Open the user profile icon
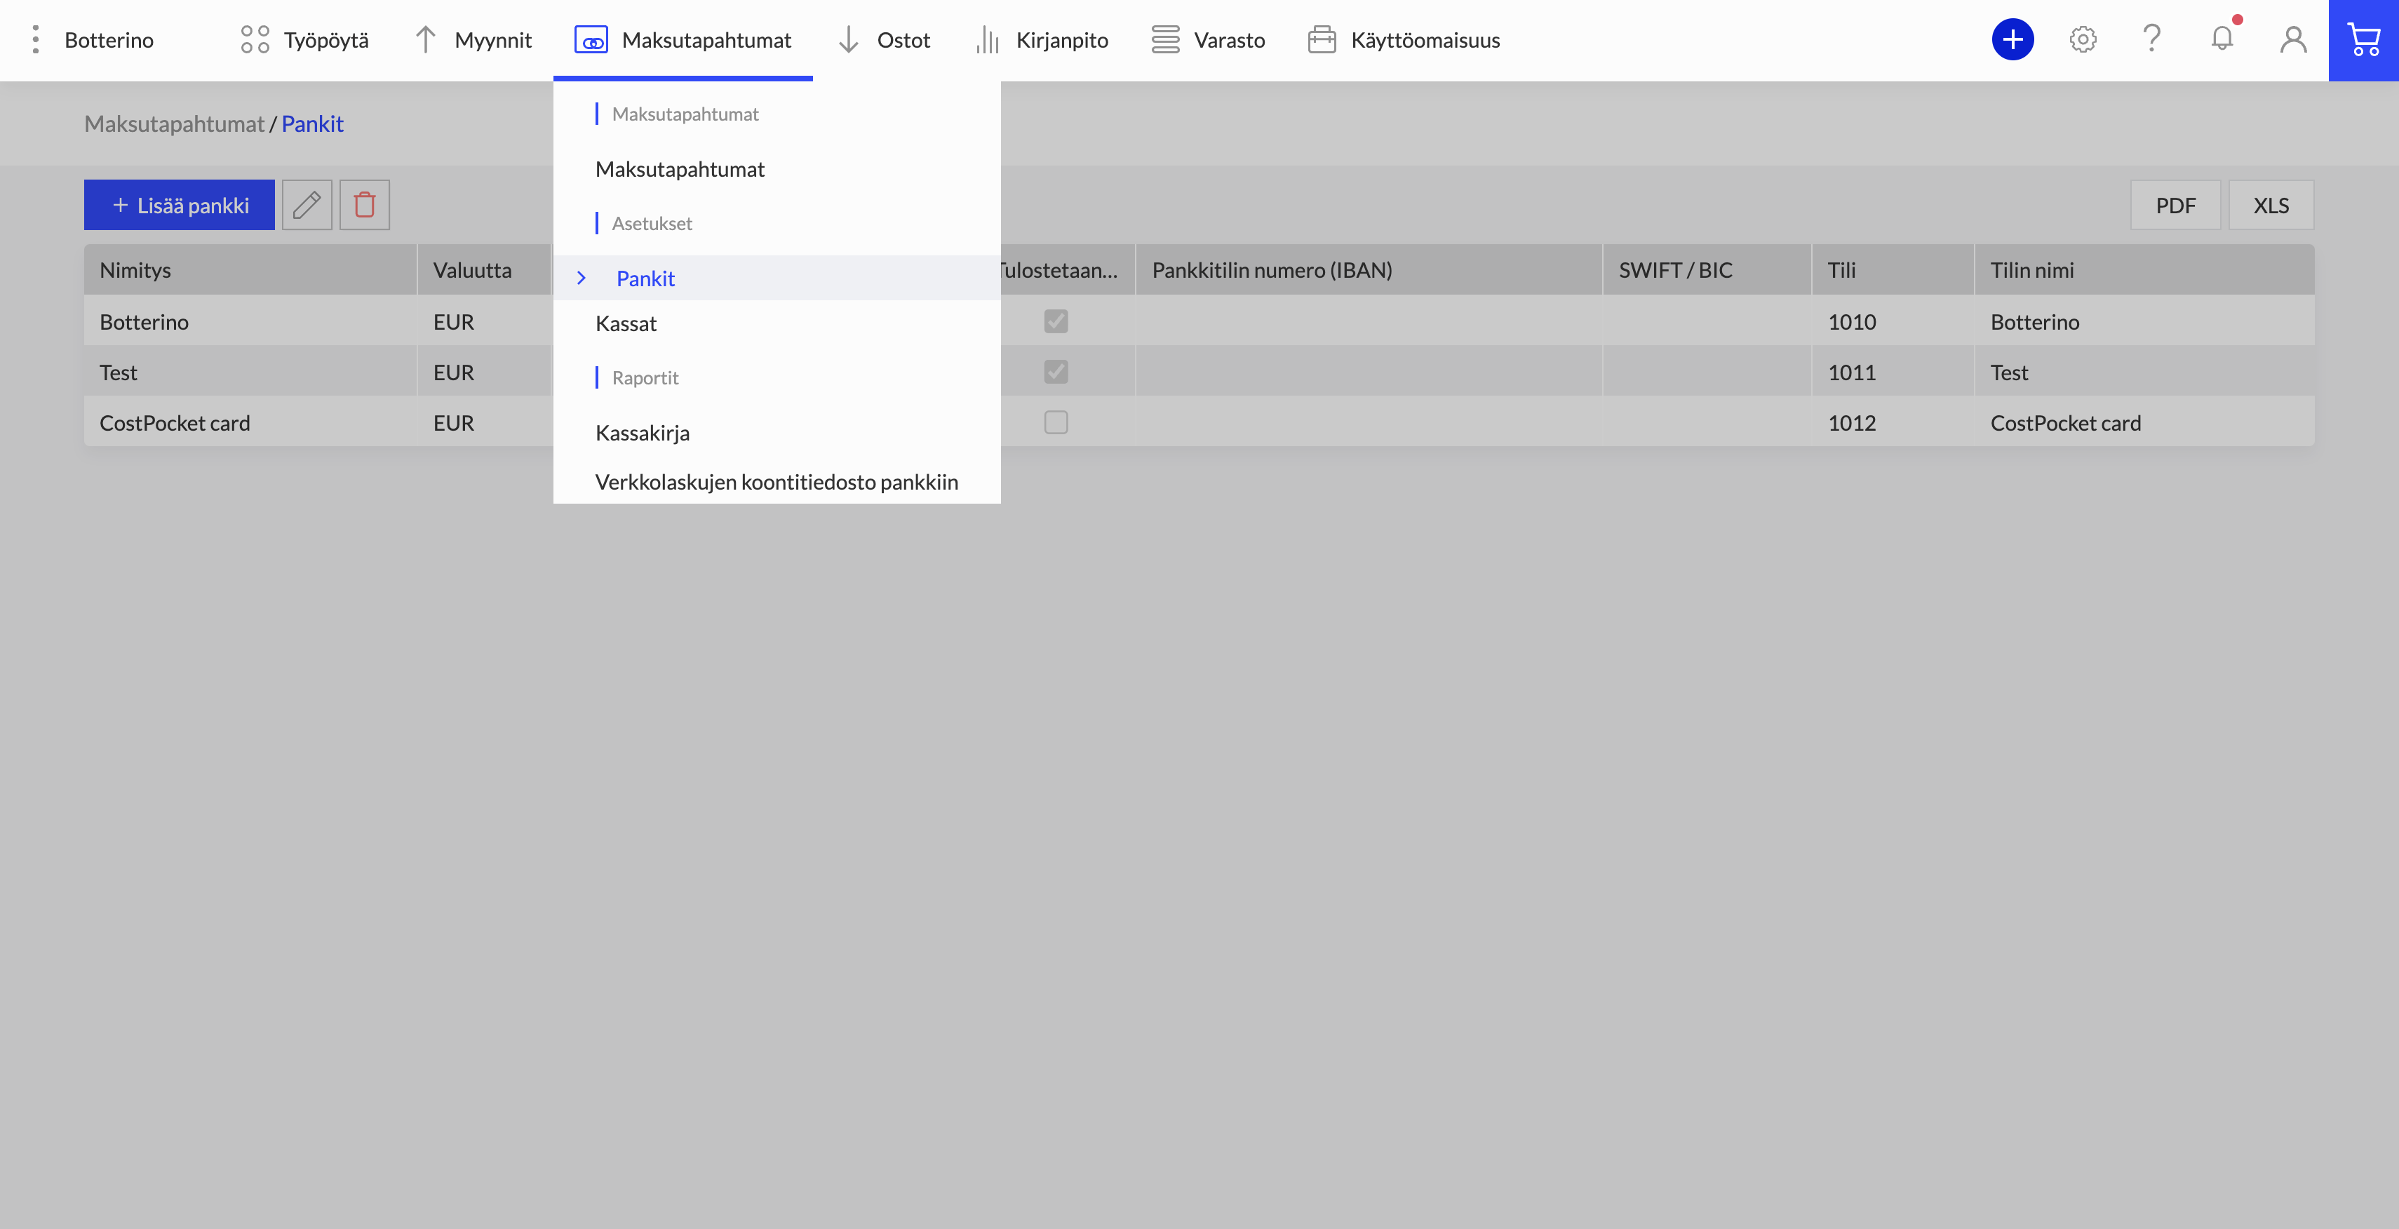The image size is (2399, 1229). [x=2293, y=40]
